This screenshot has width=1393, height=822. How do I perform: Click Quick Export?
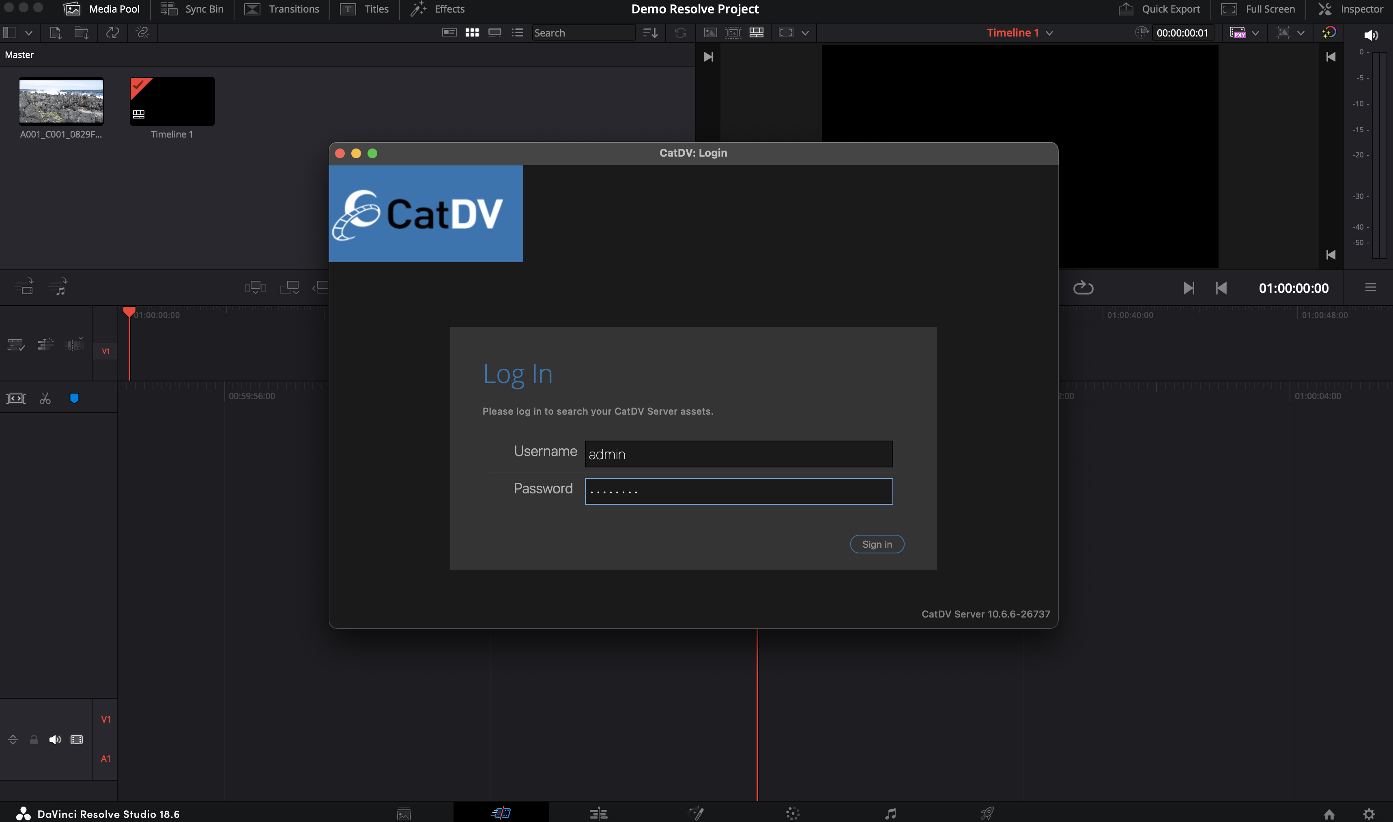click(x=1159, y=9)
